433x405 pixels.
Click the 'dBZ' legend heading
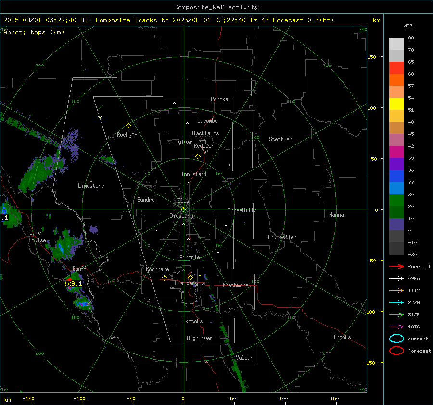pos(408,26)
